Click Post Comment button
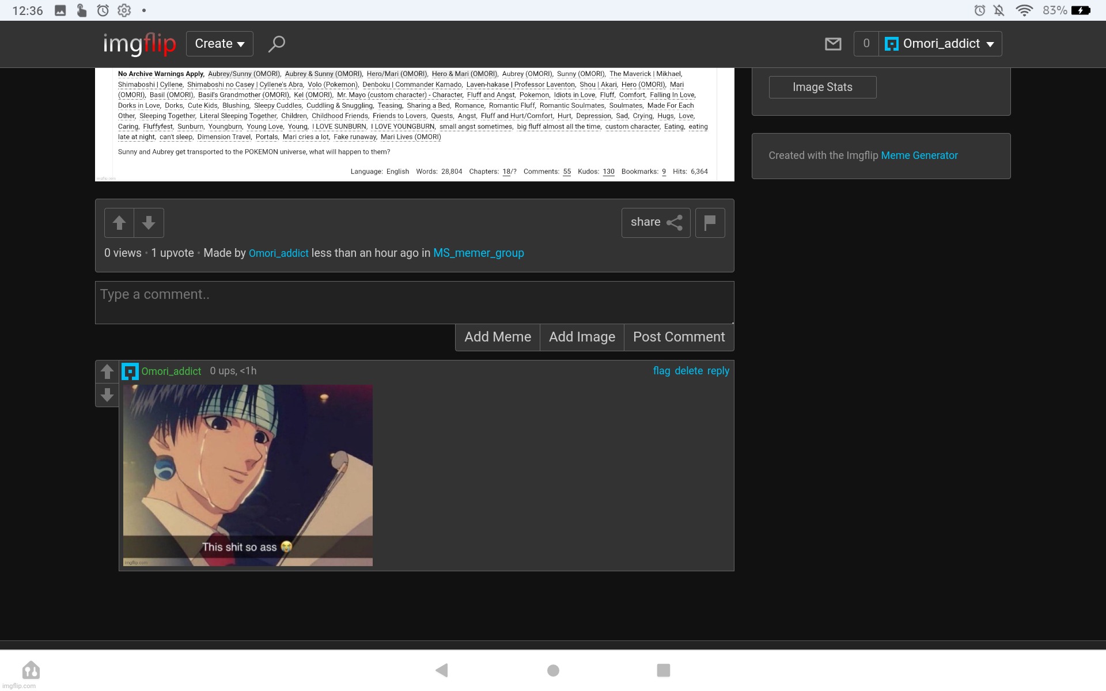Screen dimensions: 1106x691 (679, 337)
